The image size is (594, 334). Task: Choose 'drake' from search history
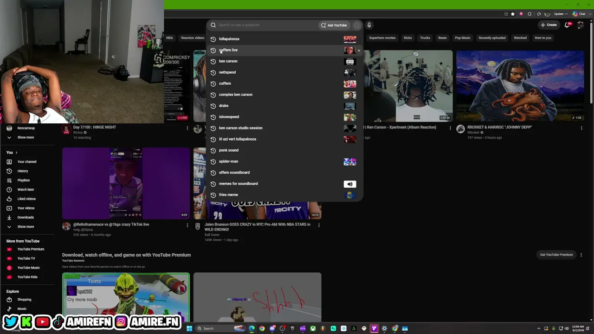tap(284, 106)
